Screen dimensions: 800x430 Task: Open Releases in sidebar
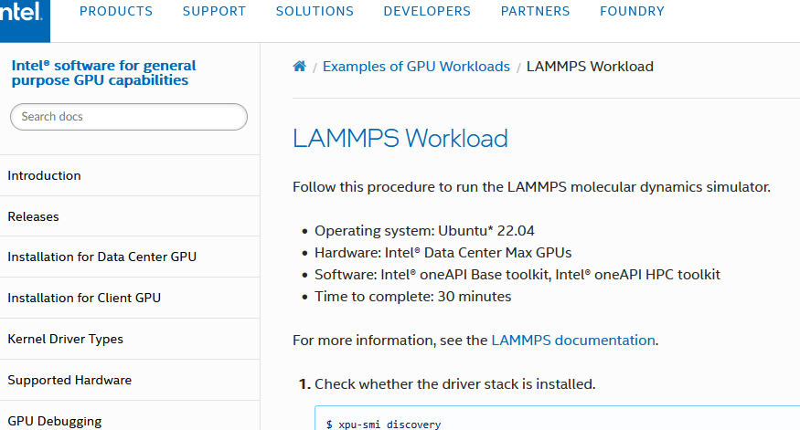pyautogui.click(x=130, y=216)
